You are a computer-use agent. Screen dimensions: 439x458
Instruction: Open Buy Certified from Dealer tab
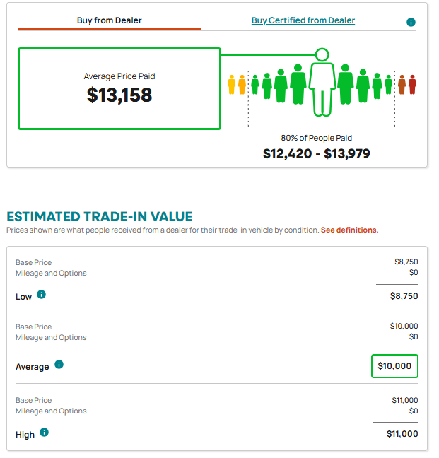pos(303,20)
